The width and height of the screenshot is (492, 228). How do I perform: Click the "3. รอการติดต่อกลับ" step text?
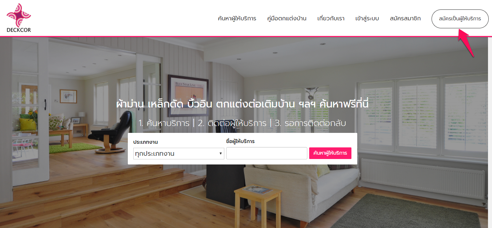pyautogui.click(x=310, y=123)
